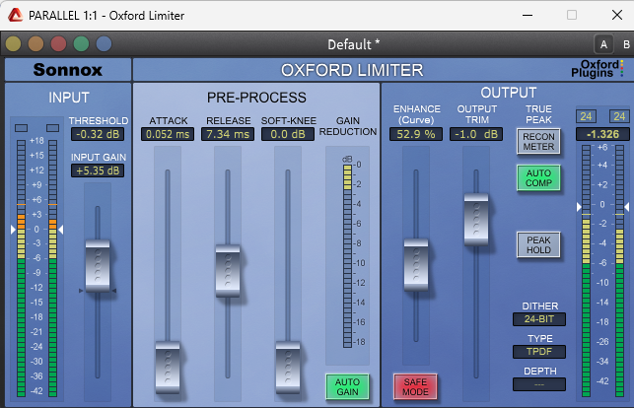Click the ENHANCE curve fader handle
This screenshot has width=634, height=408.
pyautogui.click(x=416, y=265)
